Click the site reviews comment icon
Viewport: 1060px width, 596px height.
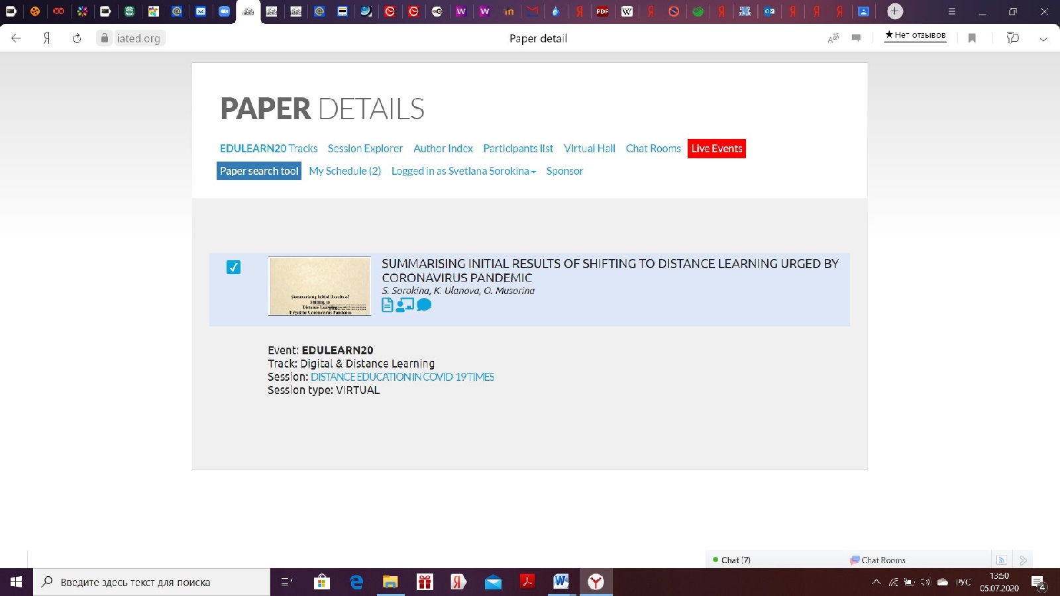click(856, 38)
